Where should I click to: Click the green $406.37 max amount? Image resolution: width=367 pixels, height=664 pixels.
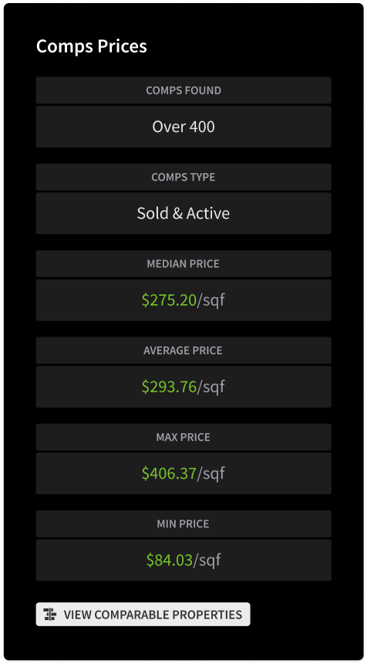pyautogui.click(x=169, y=473)
